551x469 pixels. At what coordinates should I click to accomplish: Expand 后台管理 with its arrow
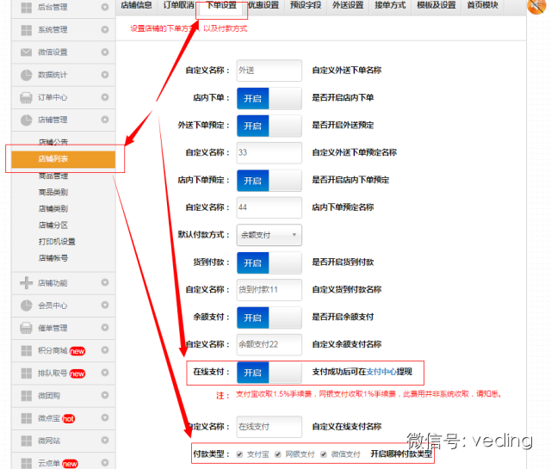coord(105,7)
